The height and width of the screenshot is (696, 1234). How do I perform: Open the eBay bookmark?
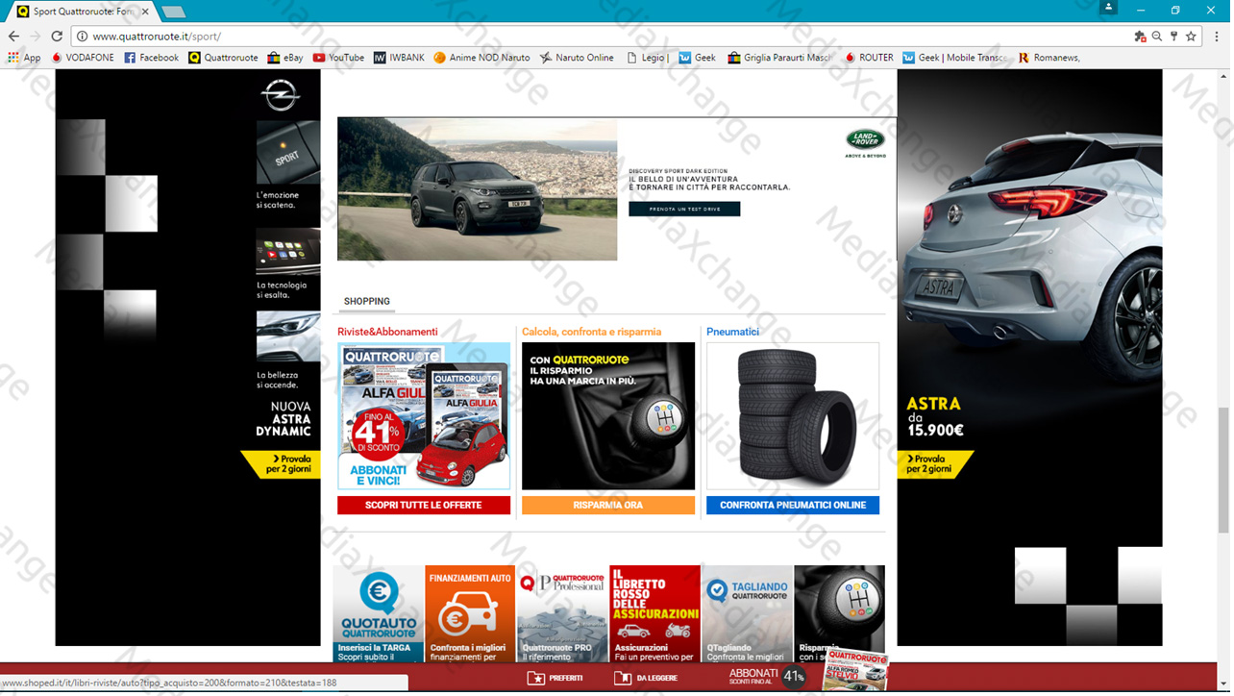point(285,58)
